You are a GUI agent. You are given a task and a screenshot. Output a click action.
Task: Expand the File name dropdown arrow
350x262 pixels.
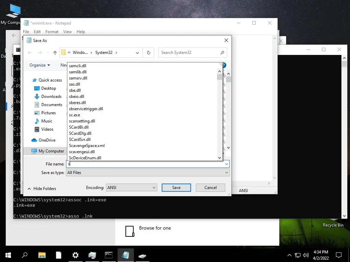tap(227, 164)
